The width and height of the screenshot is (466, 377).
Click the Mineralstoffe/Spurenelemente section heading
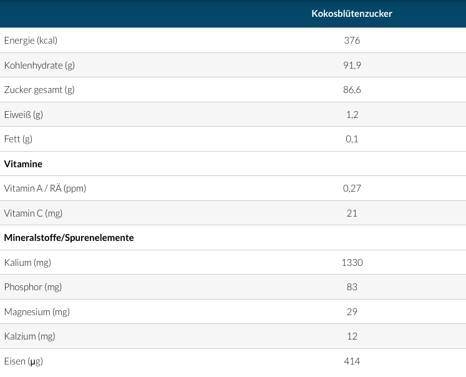click(69, 238)
